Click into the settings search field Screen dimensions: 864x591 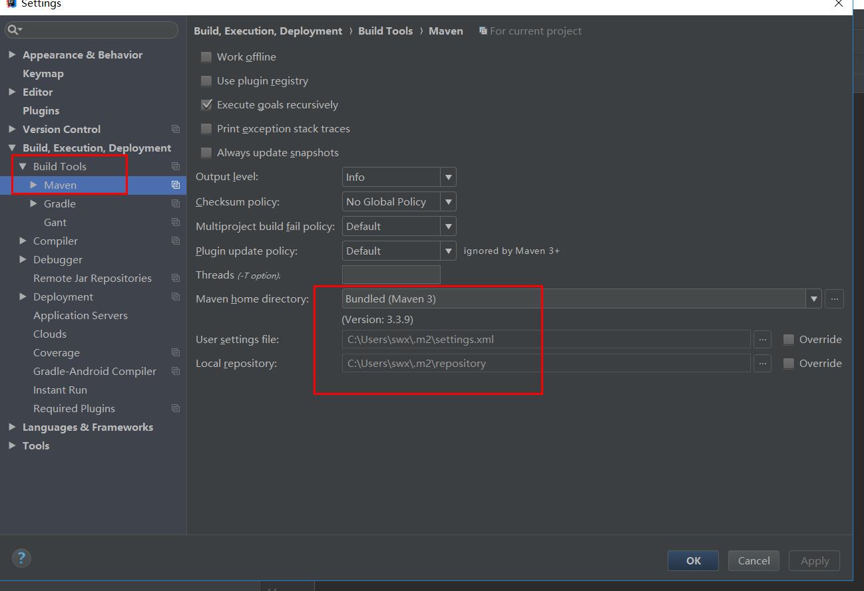point(91,30)
